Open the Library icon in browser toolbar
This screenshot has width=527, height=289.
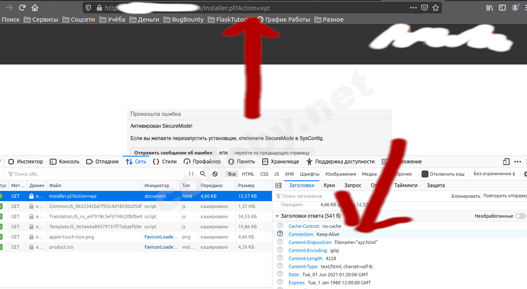490,8
